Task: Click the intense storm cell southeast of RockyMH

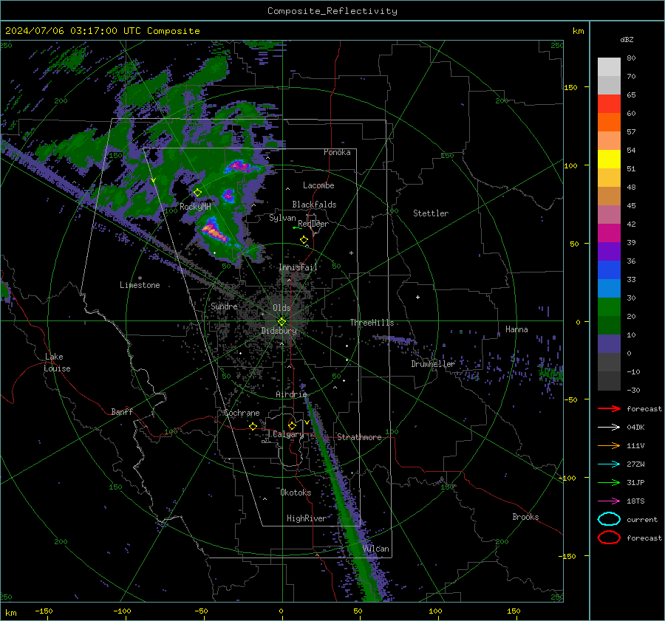Action: (x=214, y=231)
